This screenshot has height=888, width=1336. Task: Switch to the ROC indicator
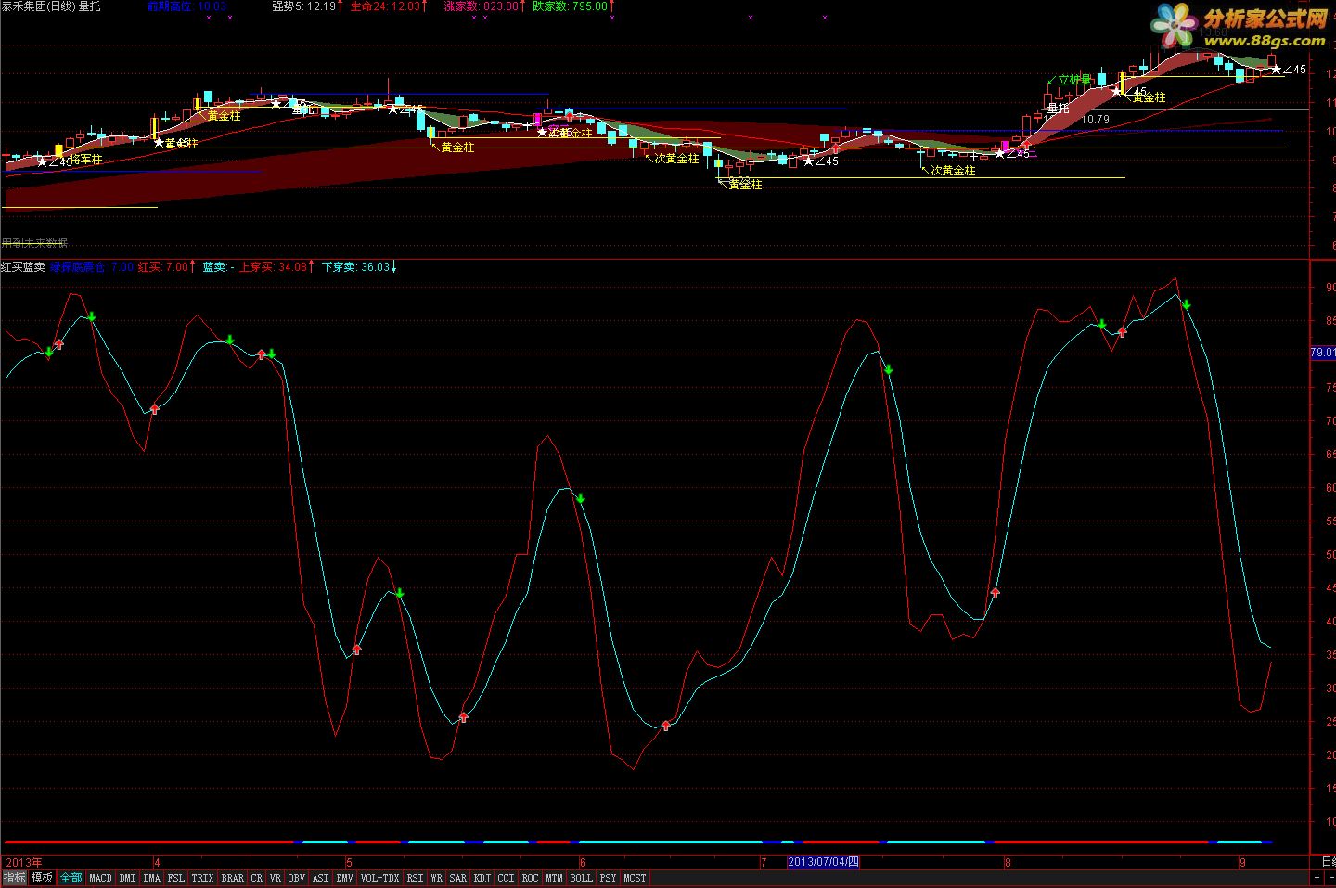[530, 878]
